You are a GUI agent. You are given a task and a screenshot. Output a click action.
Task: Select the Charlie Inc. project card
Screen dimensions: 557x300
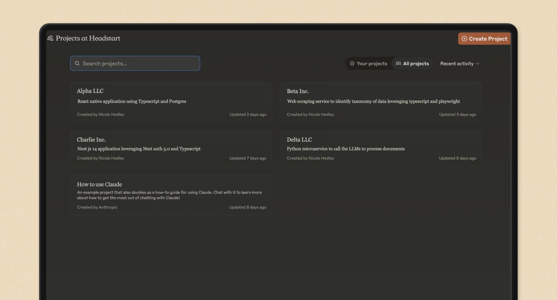click(171, 148)
